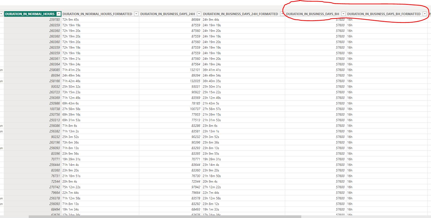The width and height of the screenshot is (431, 218).
Task: Select cell with value 86984
Action: point(170,20)
